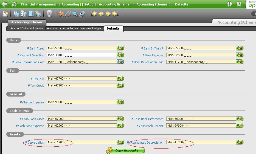Image resolution: width=256 pixels, height=154 pixels.
Task: Open account selector for Accumulated Depreciation
Action: point(240,142)
